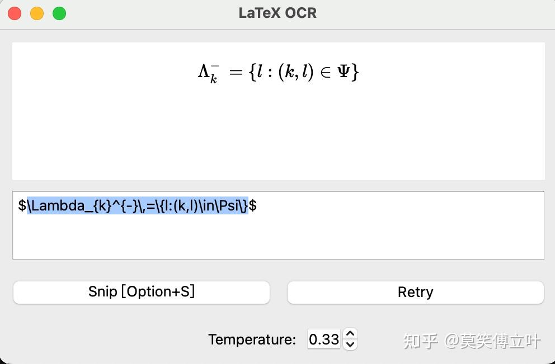
Task: Click the green zoom traffic-light button
Action: click(x=59, y=12)
